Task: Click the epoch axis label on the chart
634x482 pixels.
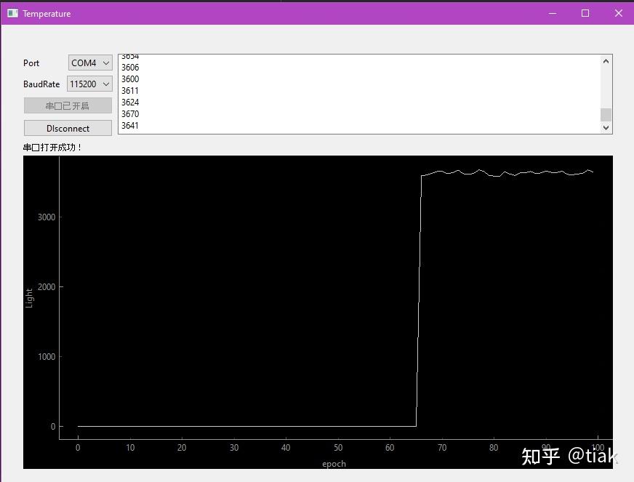Action: tap(334, 464)
